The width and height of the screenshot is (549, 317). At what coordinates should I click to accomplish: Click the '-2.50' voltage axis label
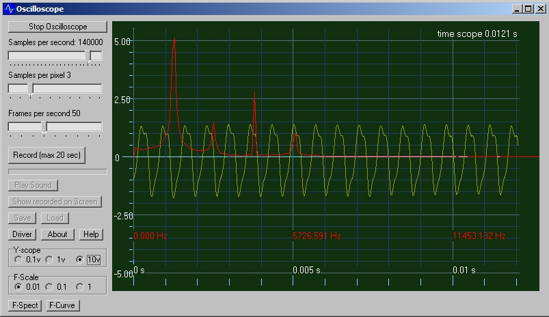click(123, 216)
